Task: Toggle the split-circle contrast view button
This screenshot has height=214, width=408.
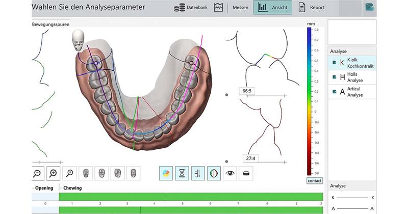Action: (x=214, y=173)
